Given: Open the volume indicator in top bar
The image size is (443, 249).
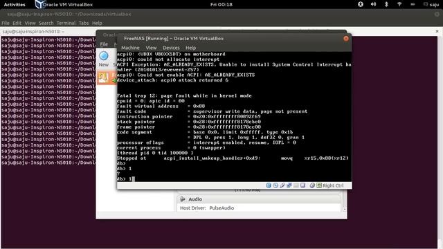Looking at the screenshot, I should tap(373, 4).
